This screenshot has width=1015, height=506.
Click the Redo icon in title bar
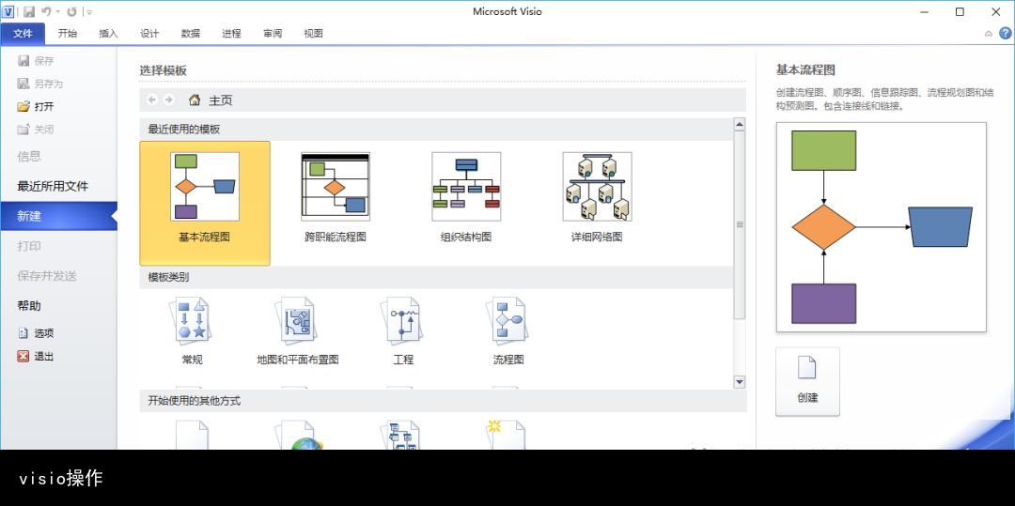pos(71,11)
